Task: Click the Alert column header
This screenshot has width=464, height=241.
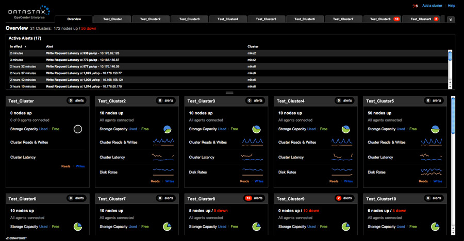Action: (x=49, y=46)
